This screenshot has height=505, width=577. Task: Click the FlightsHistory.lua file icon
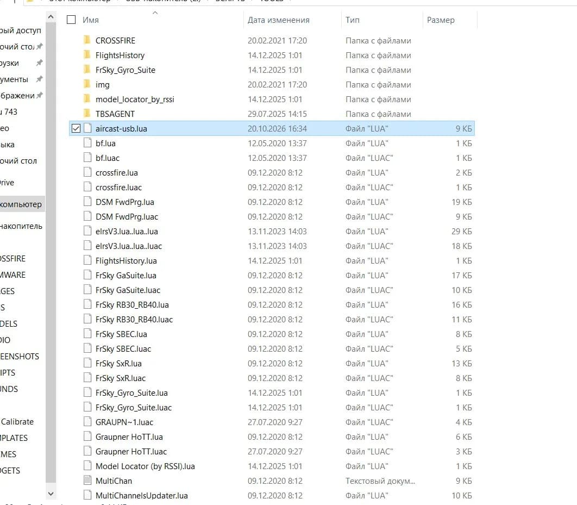click(87, 260)
